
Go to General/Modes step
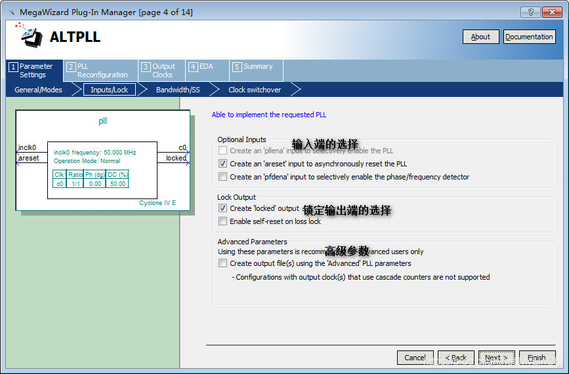click(x=38, y=90)
